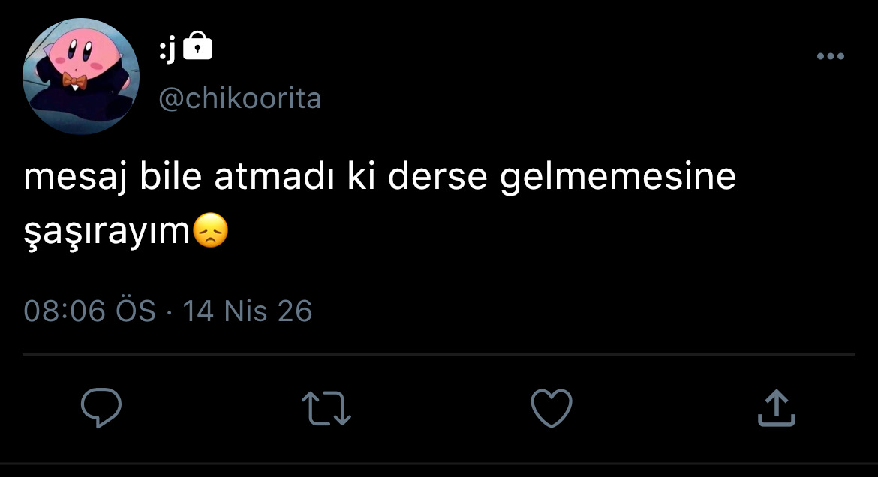Open the Kirby profile picture

(81, 76)
